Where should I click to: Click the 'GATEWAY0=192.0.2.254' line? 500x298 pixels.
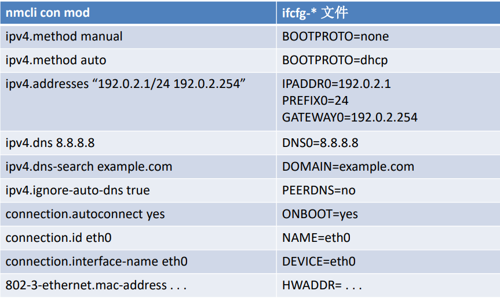(x=350, y=117)
